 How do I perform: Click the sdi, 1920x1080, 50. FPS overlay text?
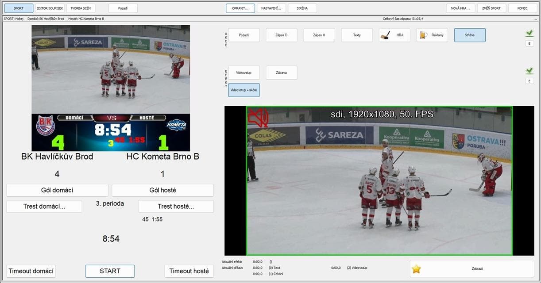(382, 114)
